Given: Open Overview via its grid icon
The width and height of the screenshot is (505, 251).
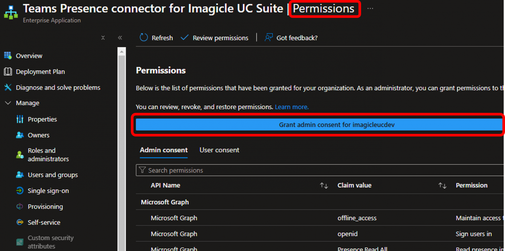Looking at the screenshot, I should pyautogui.click(x=8, y=56).
